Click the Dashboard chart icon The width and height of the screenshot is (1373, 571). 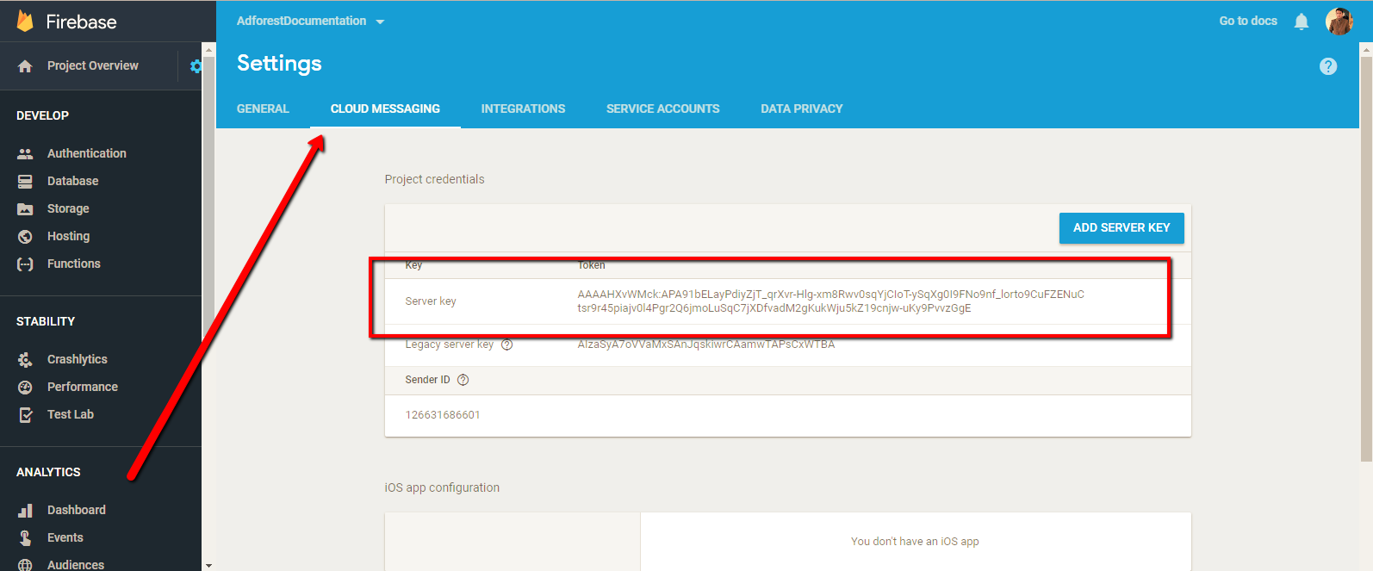[25, 510]
